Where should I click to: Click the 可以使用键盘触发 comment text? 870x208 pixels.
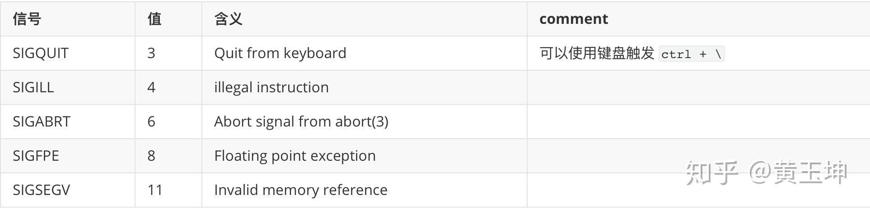597,53
